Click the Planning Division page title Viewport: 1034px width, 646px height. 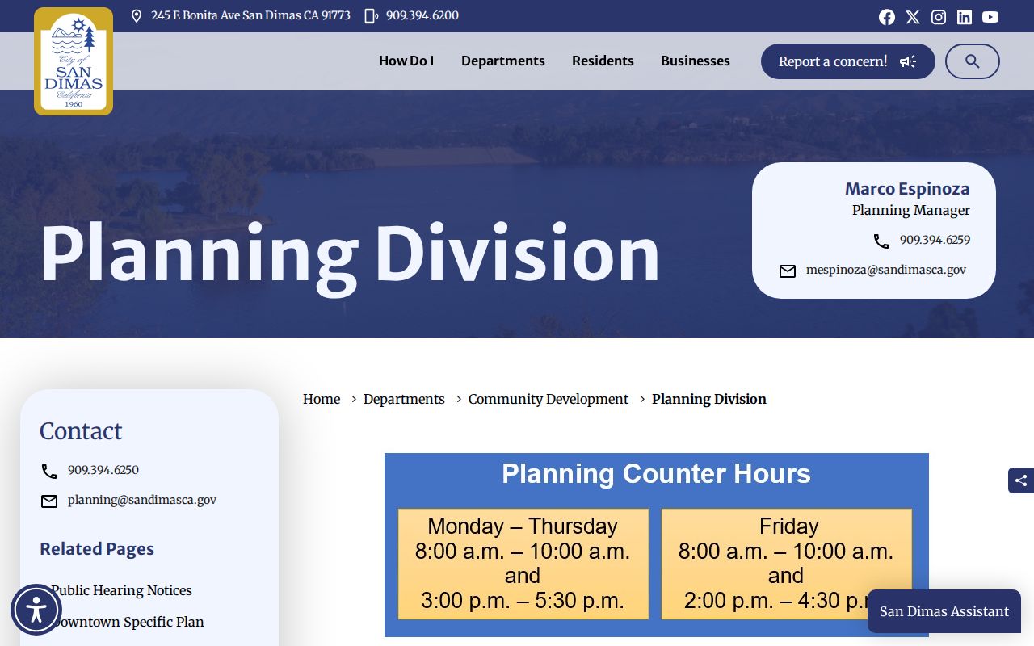click(350, 254)
